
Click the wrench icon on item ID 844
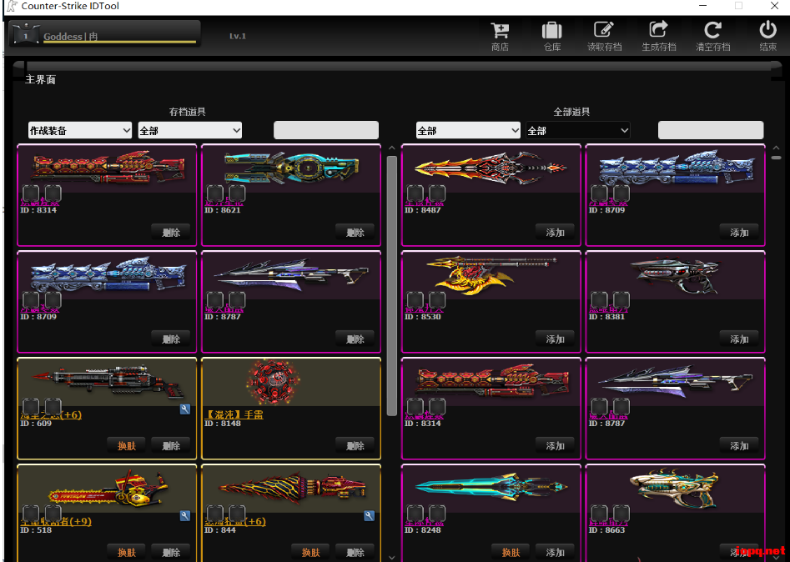[x=369, y=515]
